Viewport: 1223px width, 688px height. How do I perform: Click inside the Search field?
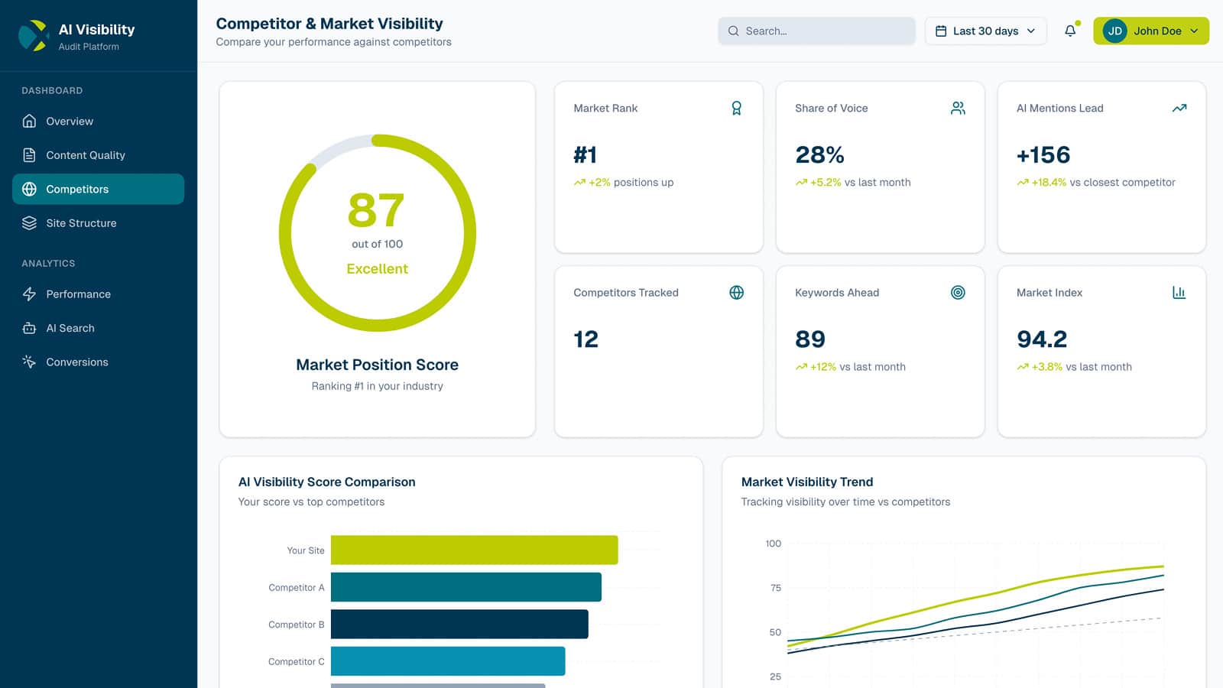[816, 31]
